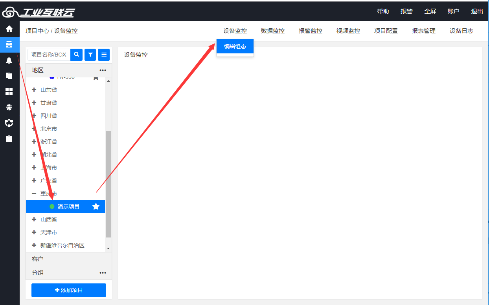Select the 北京市 tree row
This screenshot has width=489, height=305.
pyautogui.click(x=66, y=129)
